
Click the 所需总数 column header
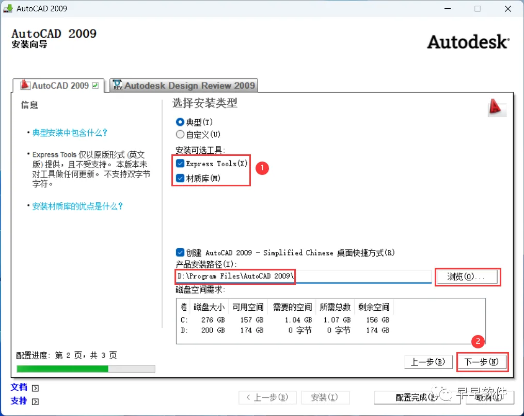point(335,307)
